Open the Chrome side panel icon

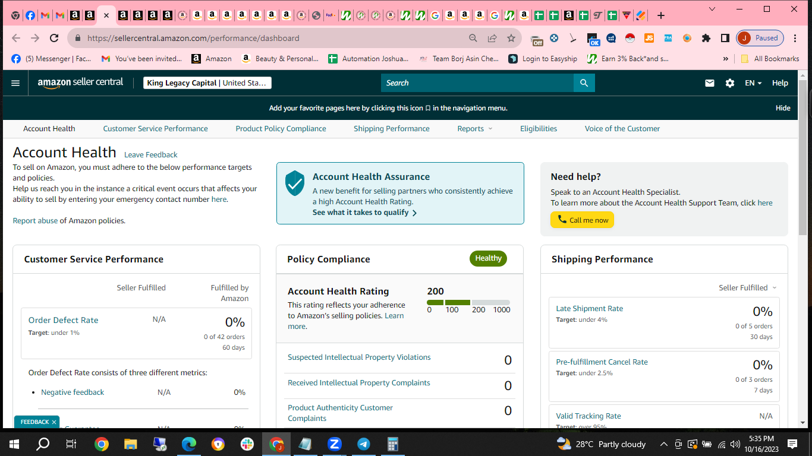pos(725,38)
